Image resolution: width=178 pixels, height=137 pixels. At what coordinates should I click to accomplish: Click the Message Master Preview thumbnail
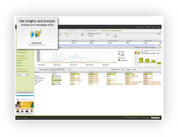click(25, 104)
